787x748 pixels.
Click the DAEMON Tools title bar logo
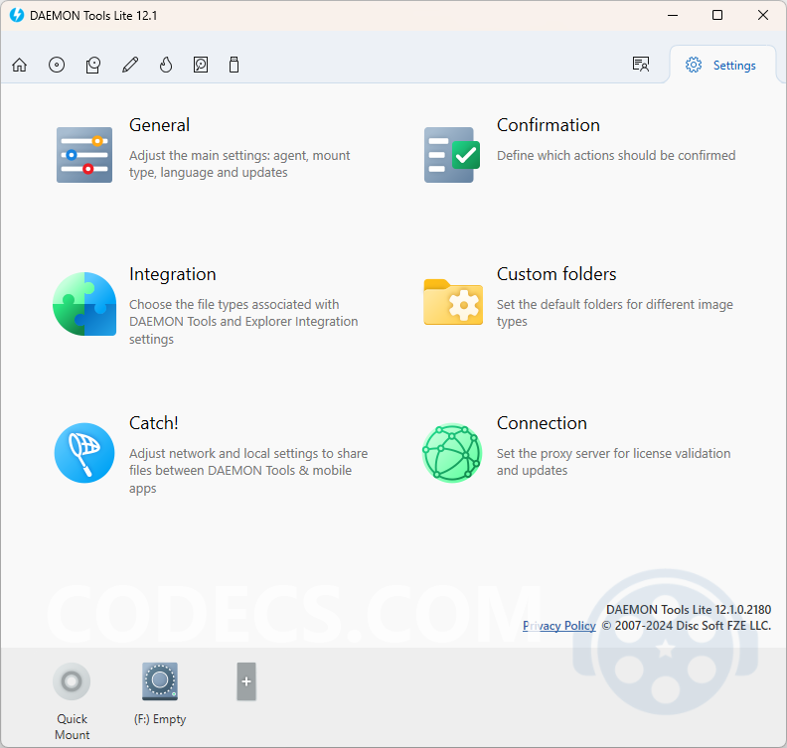point(17,15)
